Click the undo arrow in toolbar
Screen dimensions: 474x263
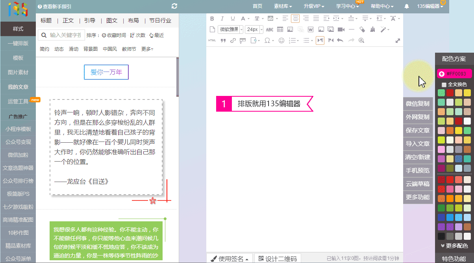[x=340, y=40]
